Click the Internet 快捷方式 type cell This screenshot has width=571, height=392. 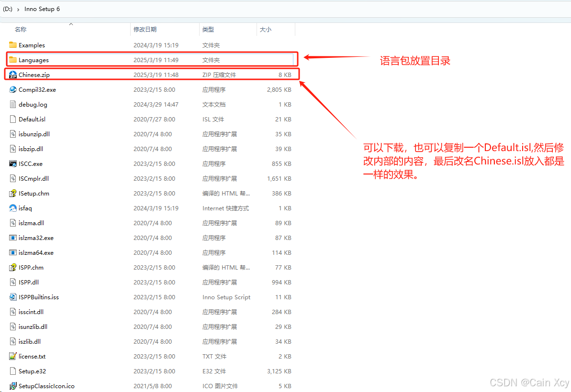225,208
